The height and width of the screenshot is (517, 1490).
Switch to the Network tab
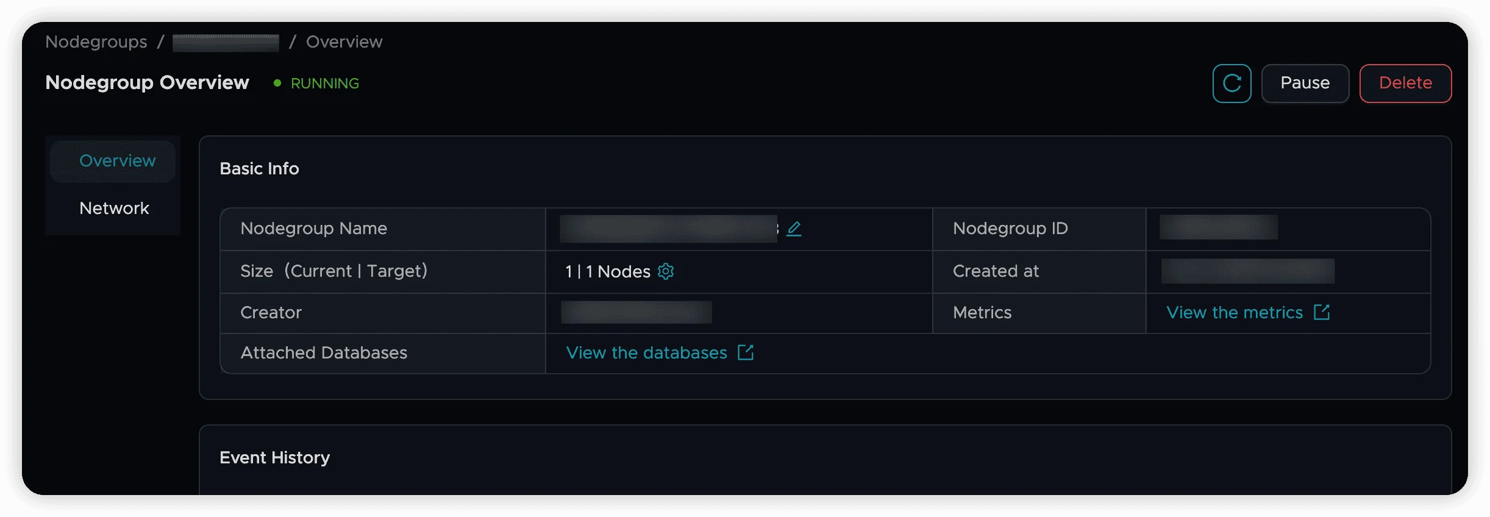pyautogui.click(x=114, y=209)
